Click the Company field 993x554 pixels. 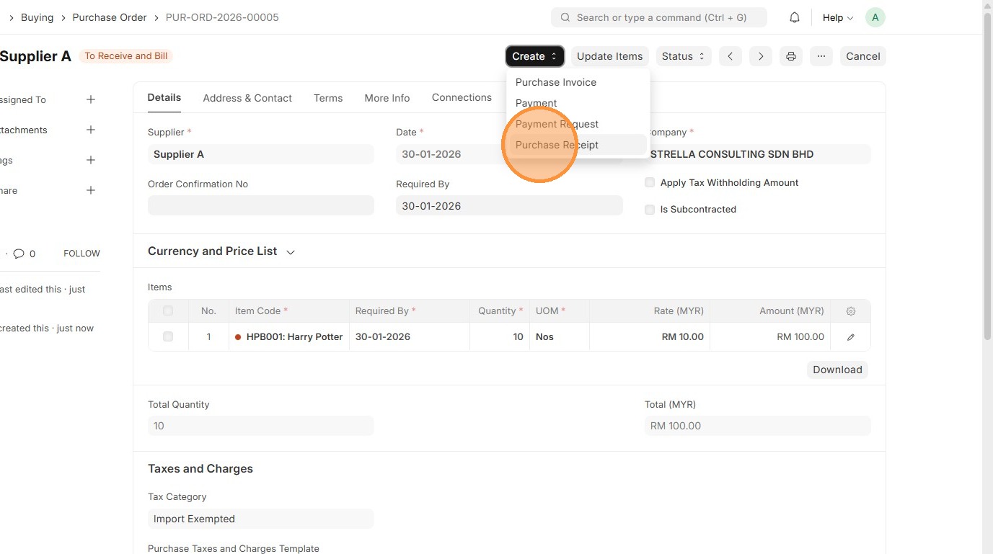tap(758, 154)
